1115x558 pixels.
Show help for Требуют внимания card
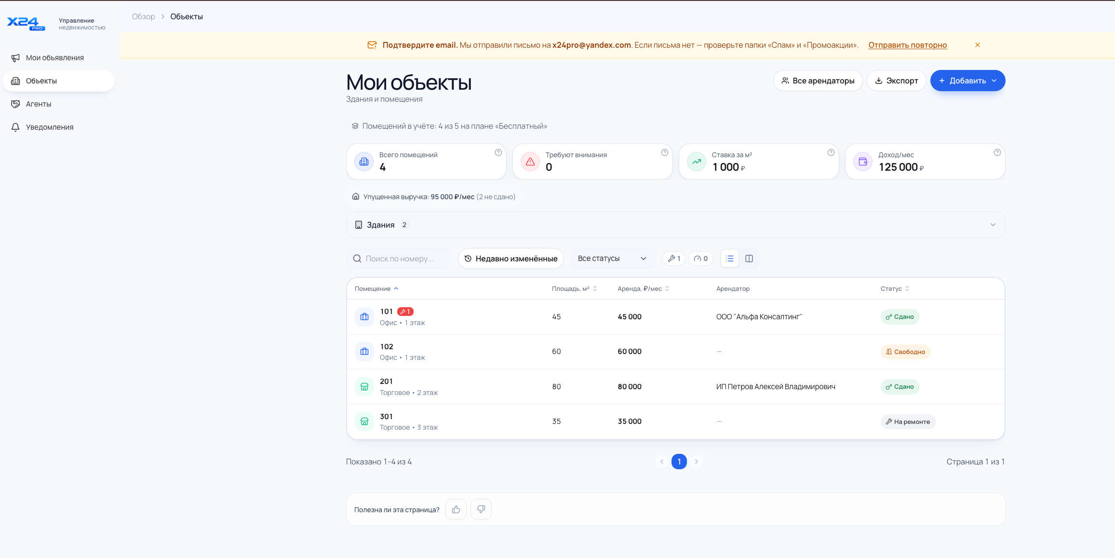point(665,152)
